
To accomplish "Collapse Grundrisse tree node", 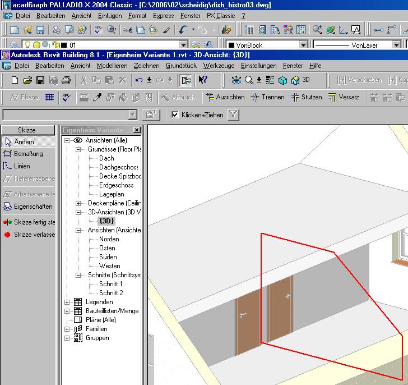I will pyautogui.click(x=78, y=149).
